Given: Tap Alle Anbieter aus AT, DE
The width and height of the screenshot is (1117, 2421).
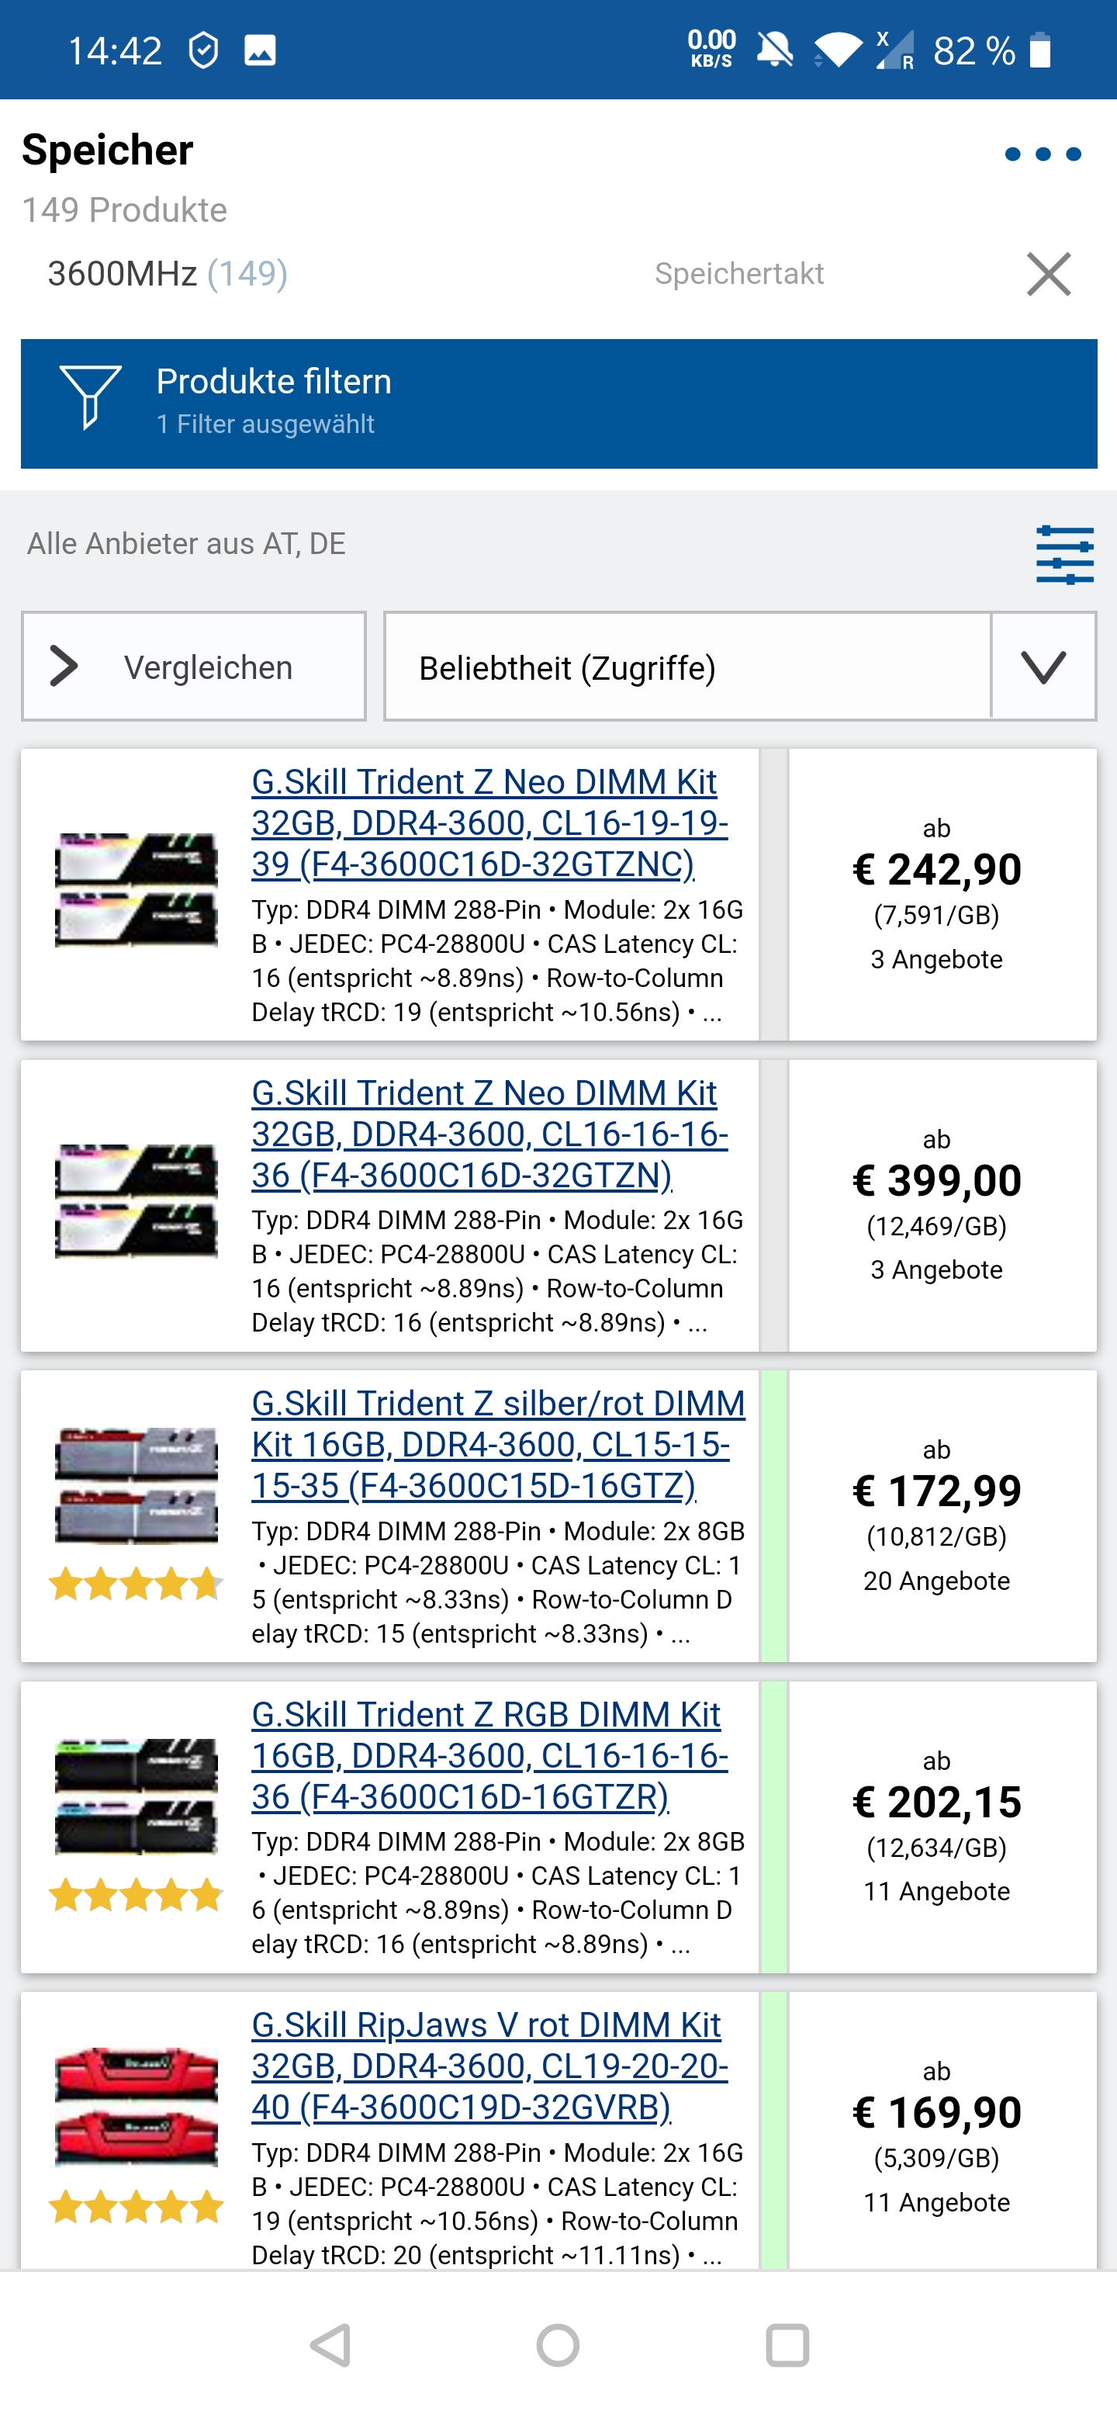Looking at the screenshot, I should [x=185, y=543].
